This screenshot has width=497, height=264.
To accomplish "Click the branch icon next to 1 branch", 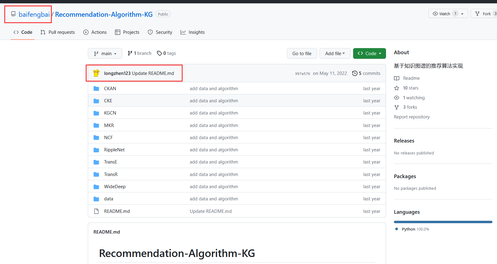I will point(130,53).
